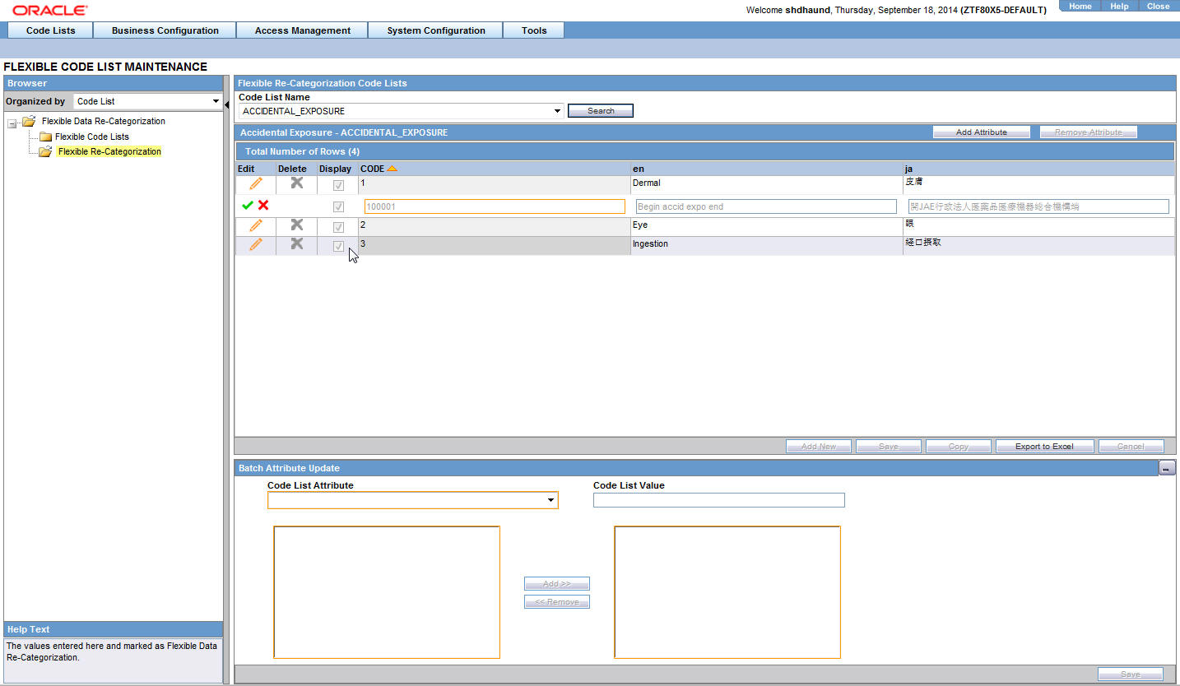Collapse the Browser panel splitter arrow

(227, 104)
